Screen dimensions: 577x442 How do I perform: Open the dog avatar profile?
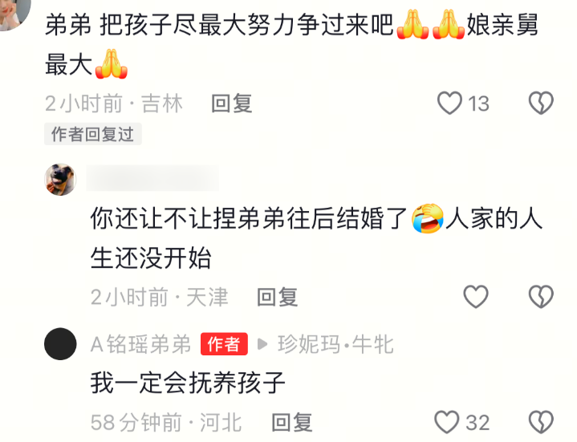point(60,180)
